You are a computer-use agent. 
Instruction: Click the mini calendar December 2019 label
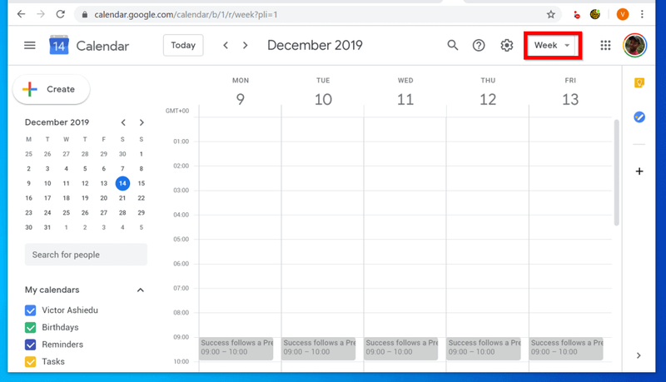(57, 122)
